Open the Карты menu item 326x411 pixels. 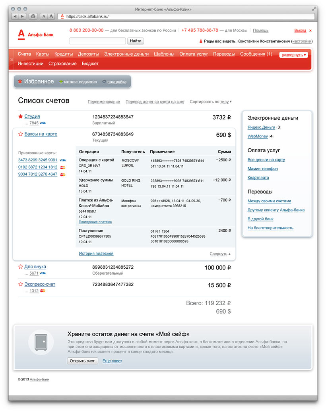pyautogui.click(x=43, y=54)
